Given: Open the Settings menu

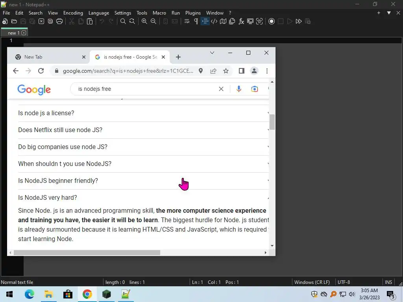Looking at the screenshot, I should tap(123, 13).
